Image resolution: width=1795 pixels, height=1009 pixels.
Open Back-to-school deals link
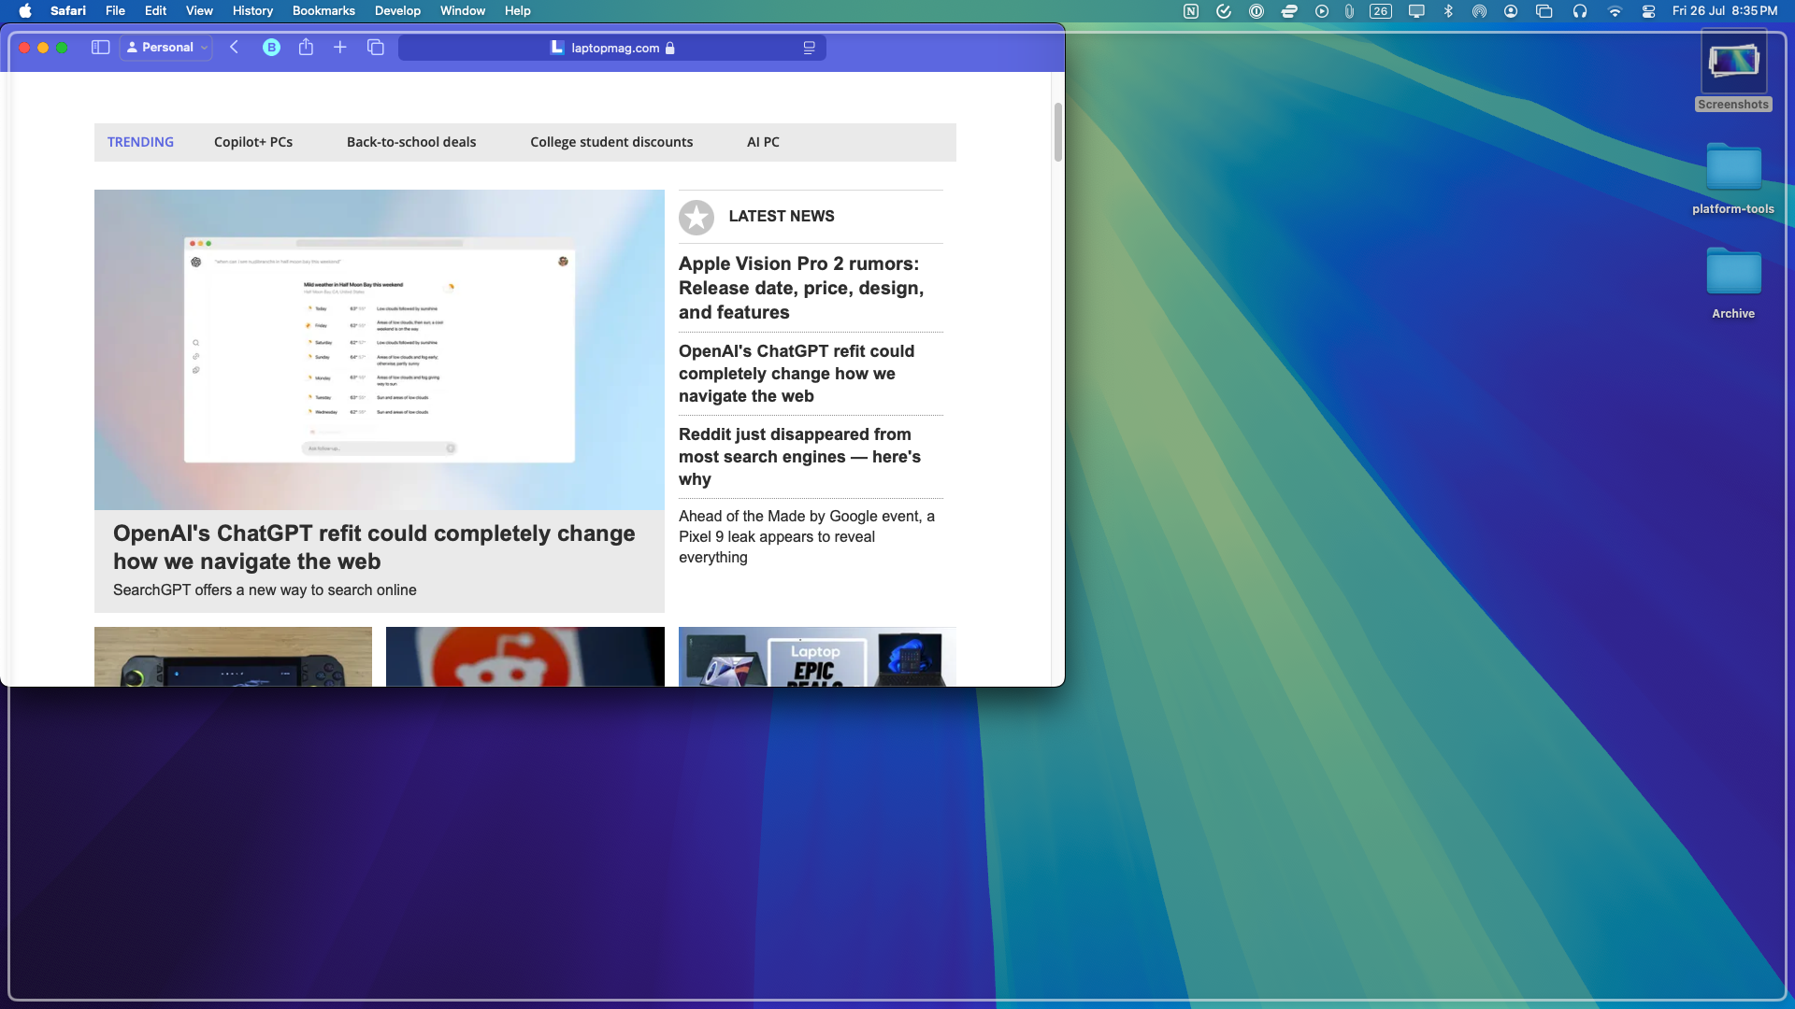411,142
